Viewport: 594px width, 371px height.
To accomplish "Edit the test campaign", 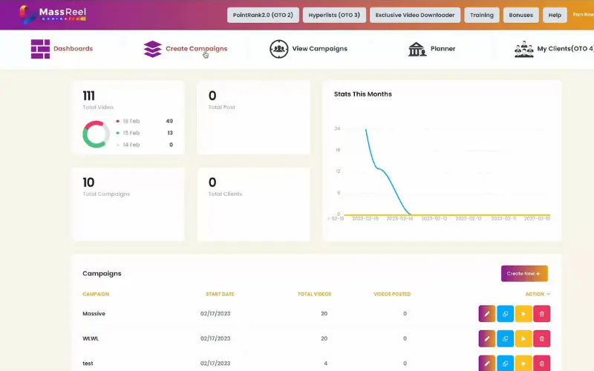I will coord(487,363).
